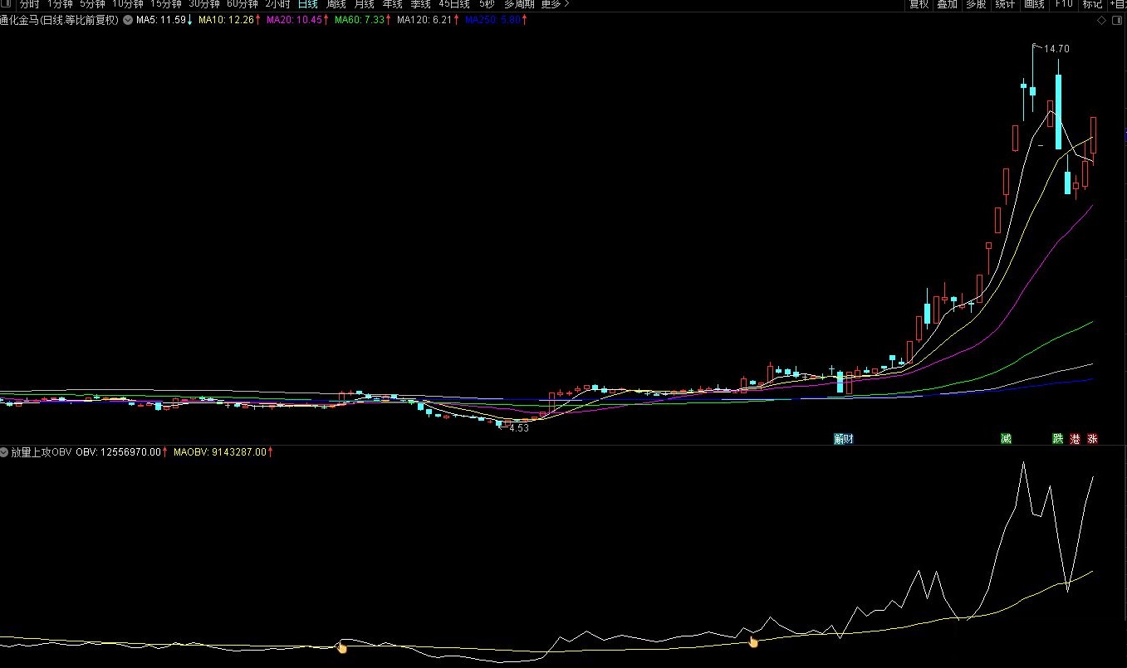Activate the 画线 drawing tools
1127x668 pixels.
pos(1034,4)
